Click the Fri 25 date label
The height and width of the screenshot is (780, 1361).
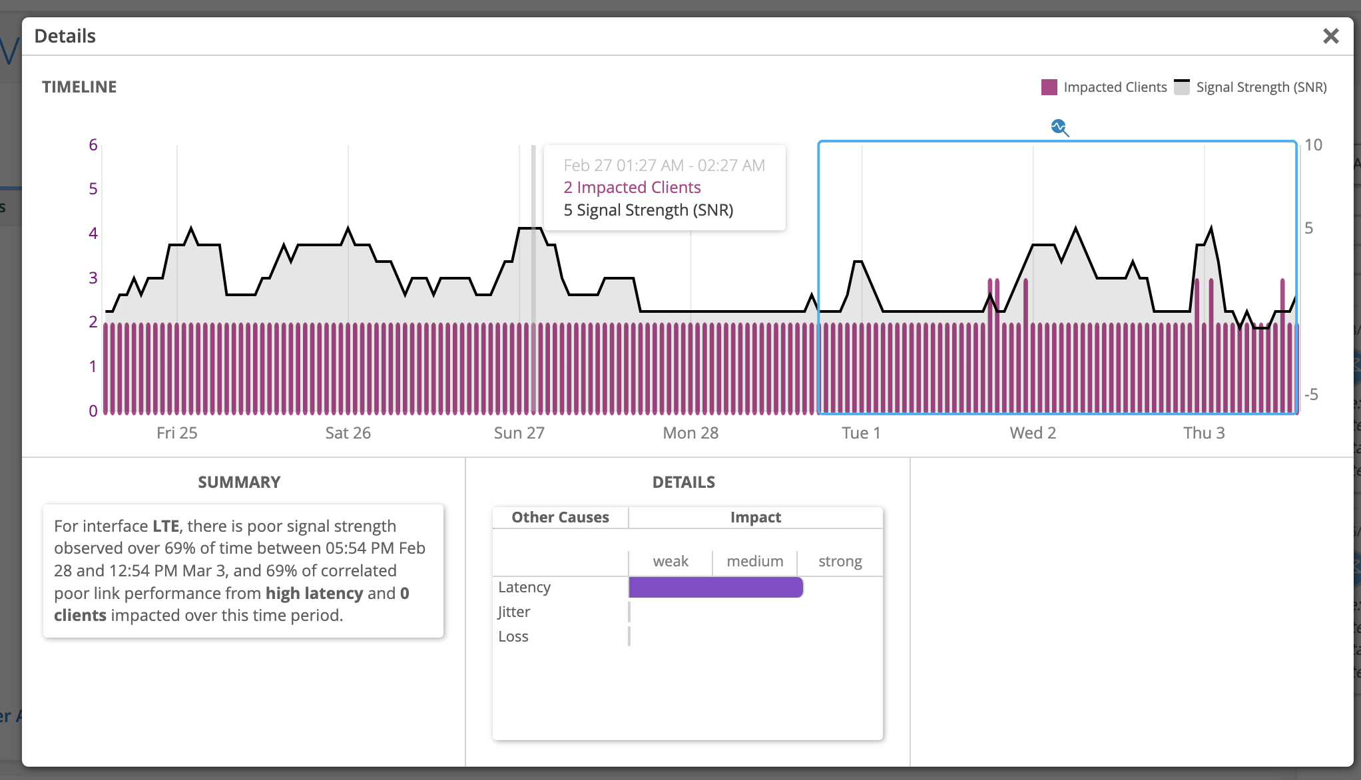[176, 433]
